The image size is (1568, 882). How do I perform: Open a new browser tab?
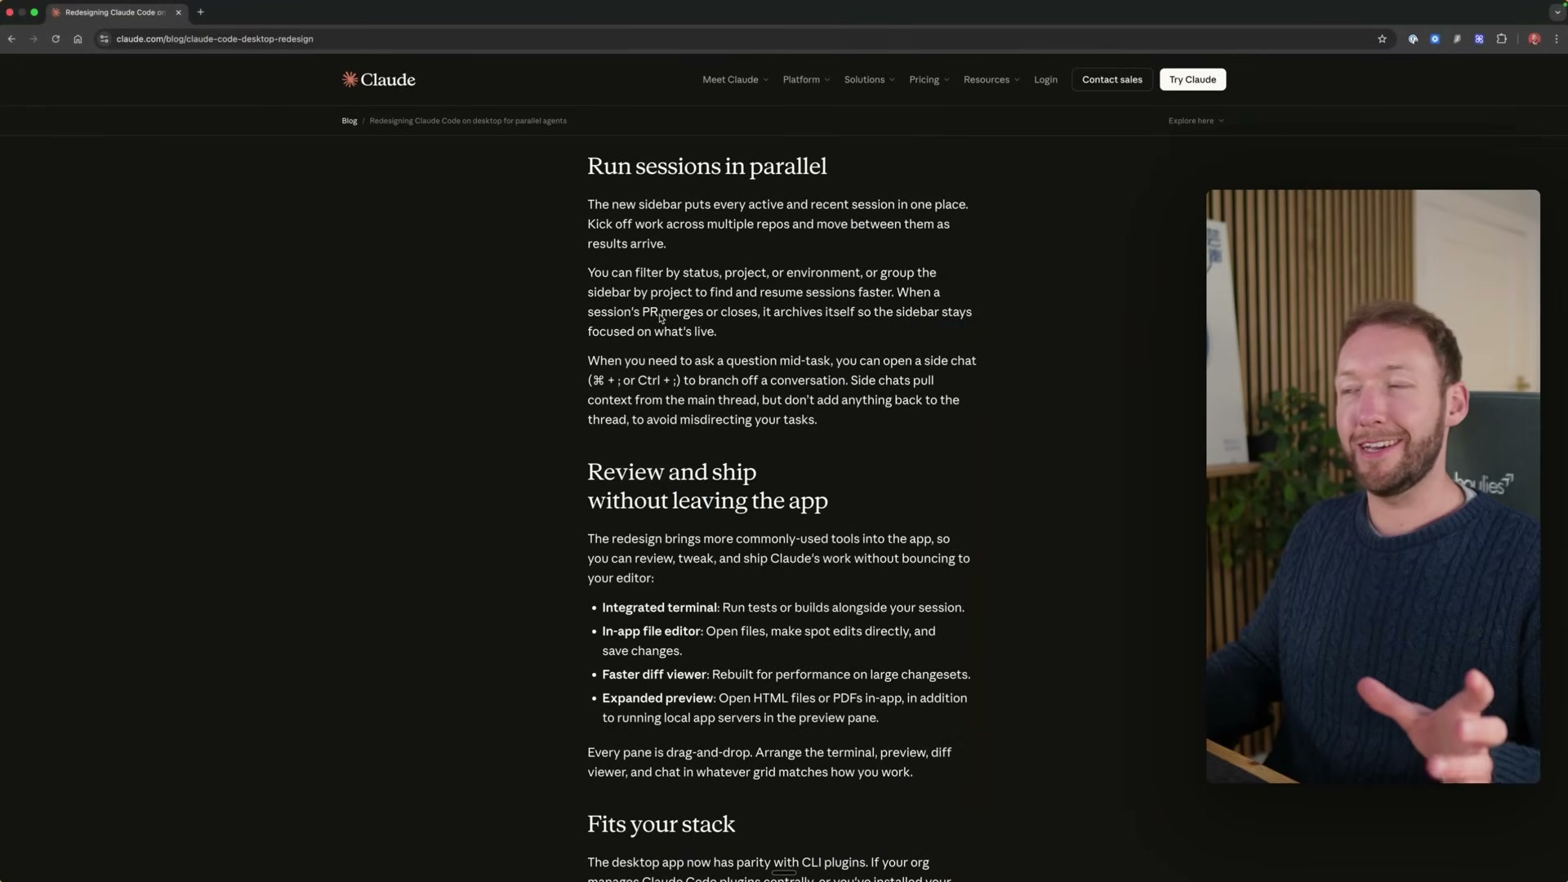click(x=200, y=12)
